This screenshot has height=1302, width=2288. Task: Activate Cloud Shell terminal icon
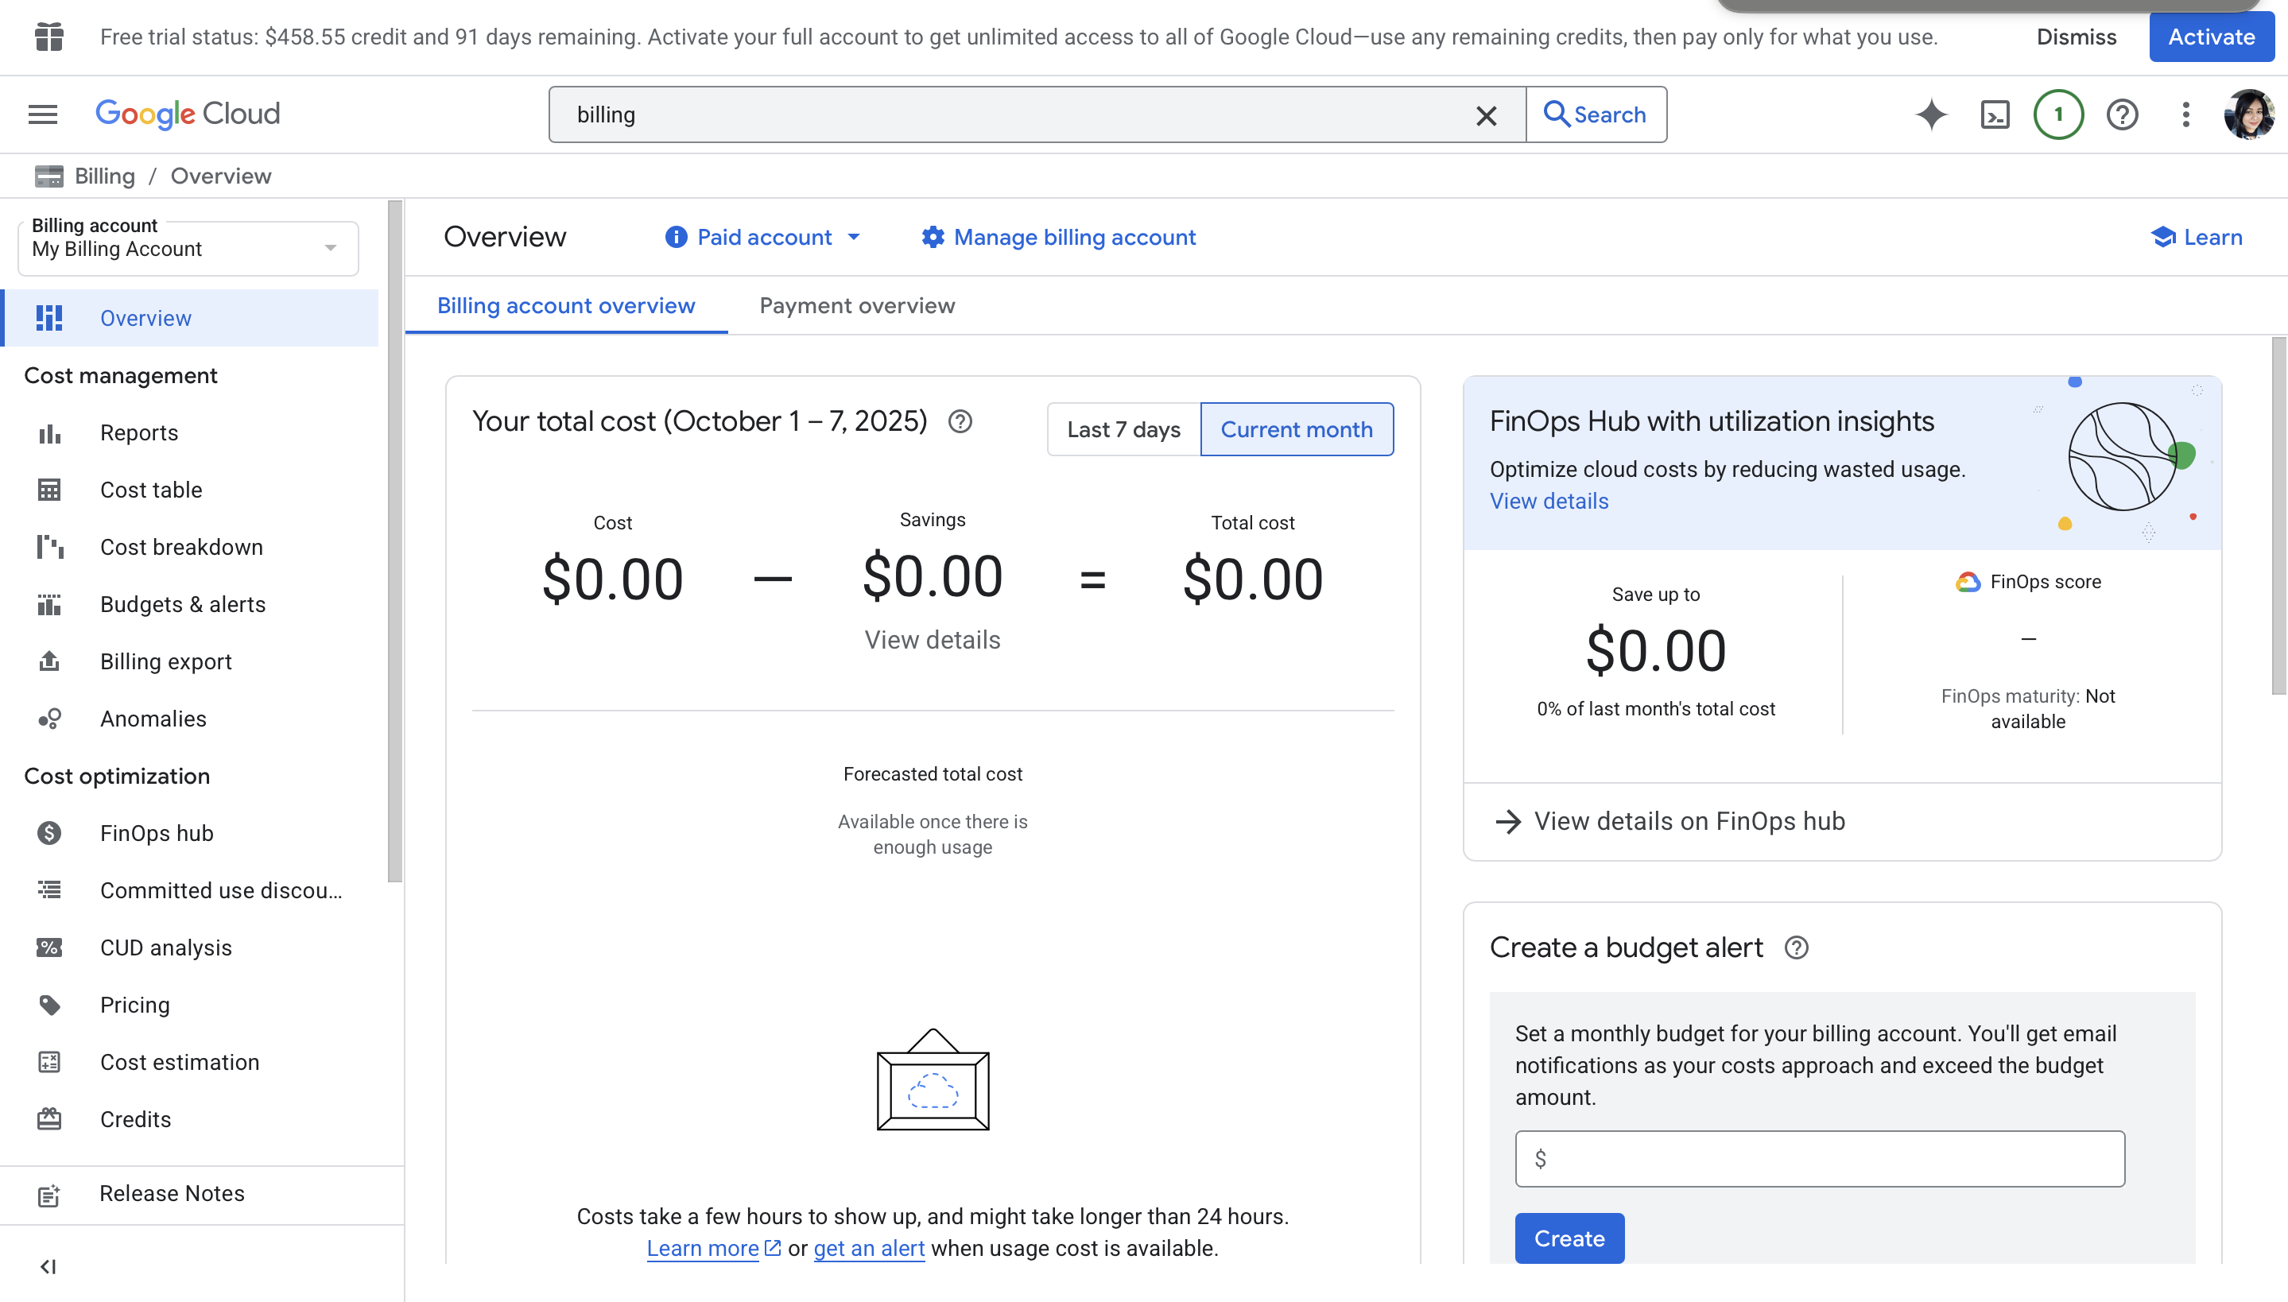click(1995, 114)
